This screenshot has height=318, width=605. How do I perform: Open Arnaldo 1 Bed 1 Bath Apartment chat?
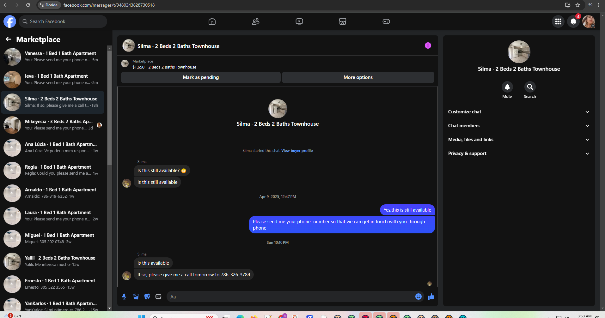(x=53, y=193)
